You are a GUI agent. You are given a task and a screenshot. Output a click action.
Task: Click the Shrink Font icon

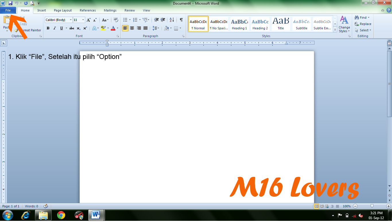[x=95, y=20]
